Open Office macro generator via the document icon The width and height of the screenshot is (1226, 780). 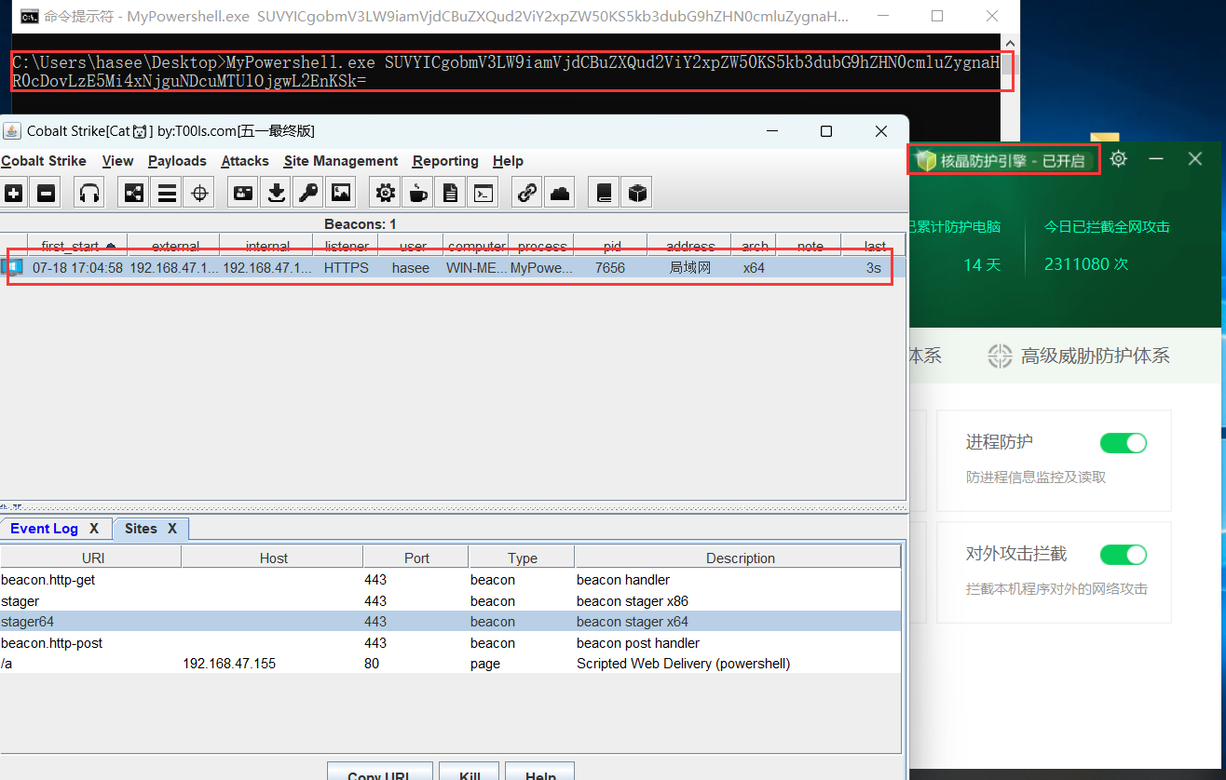pos(450,193)
